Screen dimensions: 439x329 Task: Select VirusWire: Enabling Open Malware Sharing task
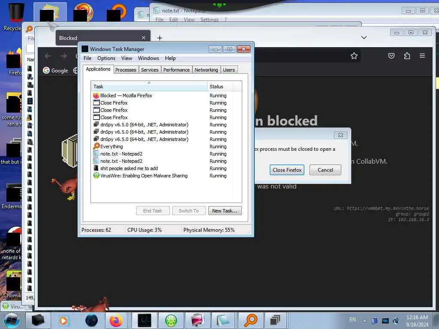(x=166, y=175)
